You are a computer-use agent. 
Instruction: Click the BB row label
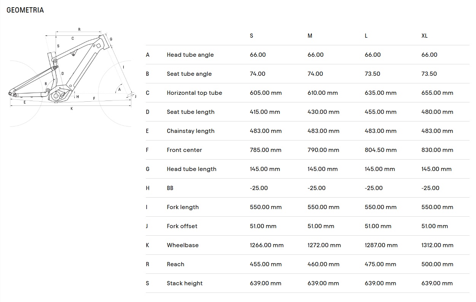click(x=170, y=188)
